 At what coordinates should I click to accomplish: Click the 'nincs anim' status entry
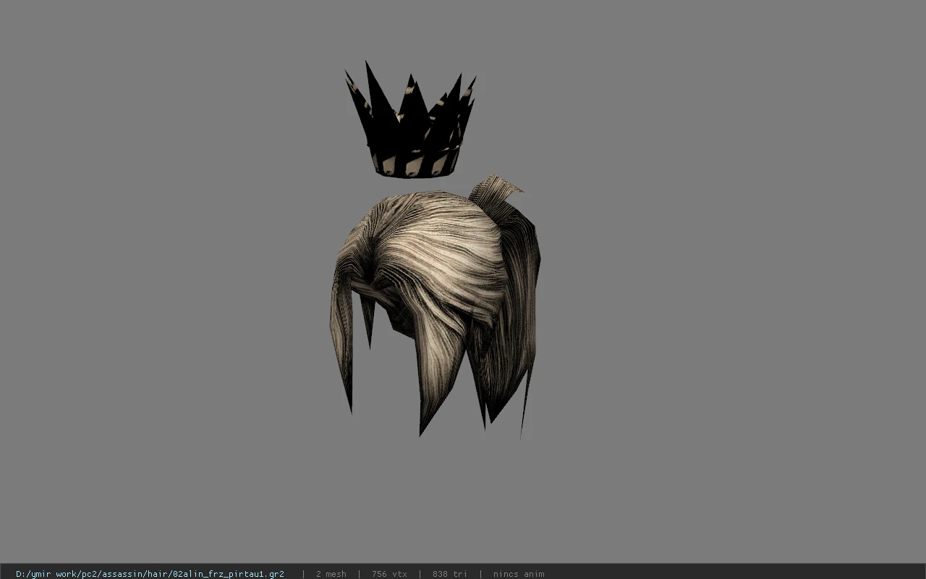point(519,574)
